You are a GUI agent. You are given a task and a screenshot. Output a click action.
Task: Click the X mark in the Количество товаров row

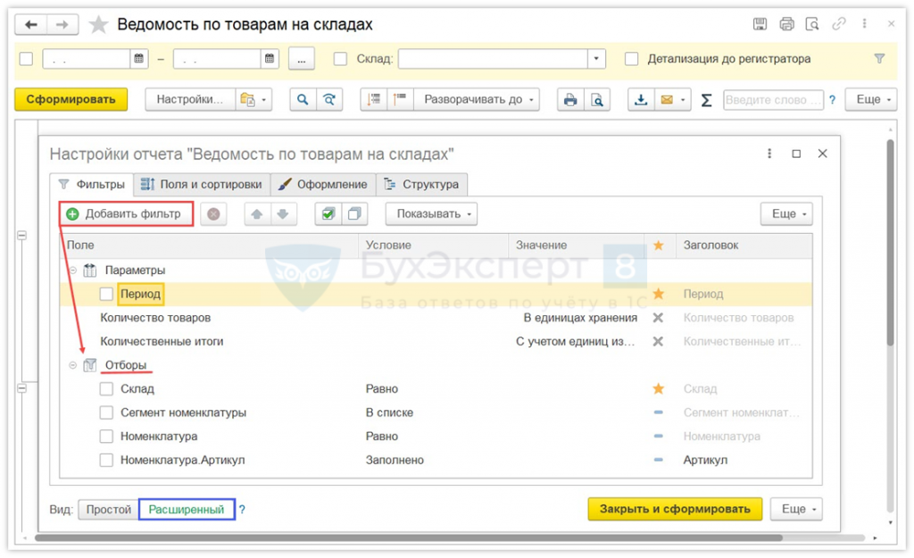[x=658, y=318]
